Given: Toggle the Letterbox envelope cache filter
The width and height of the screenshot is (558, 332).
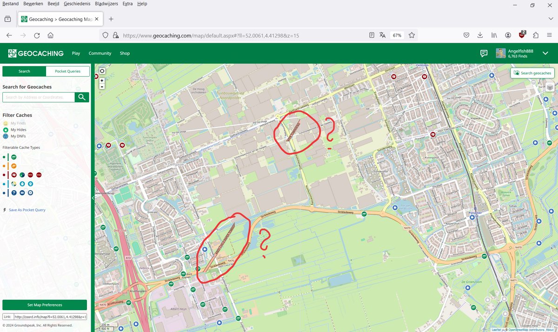Looking at the screenshot, I should [22, 193].
